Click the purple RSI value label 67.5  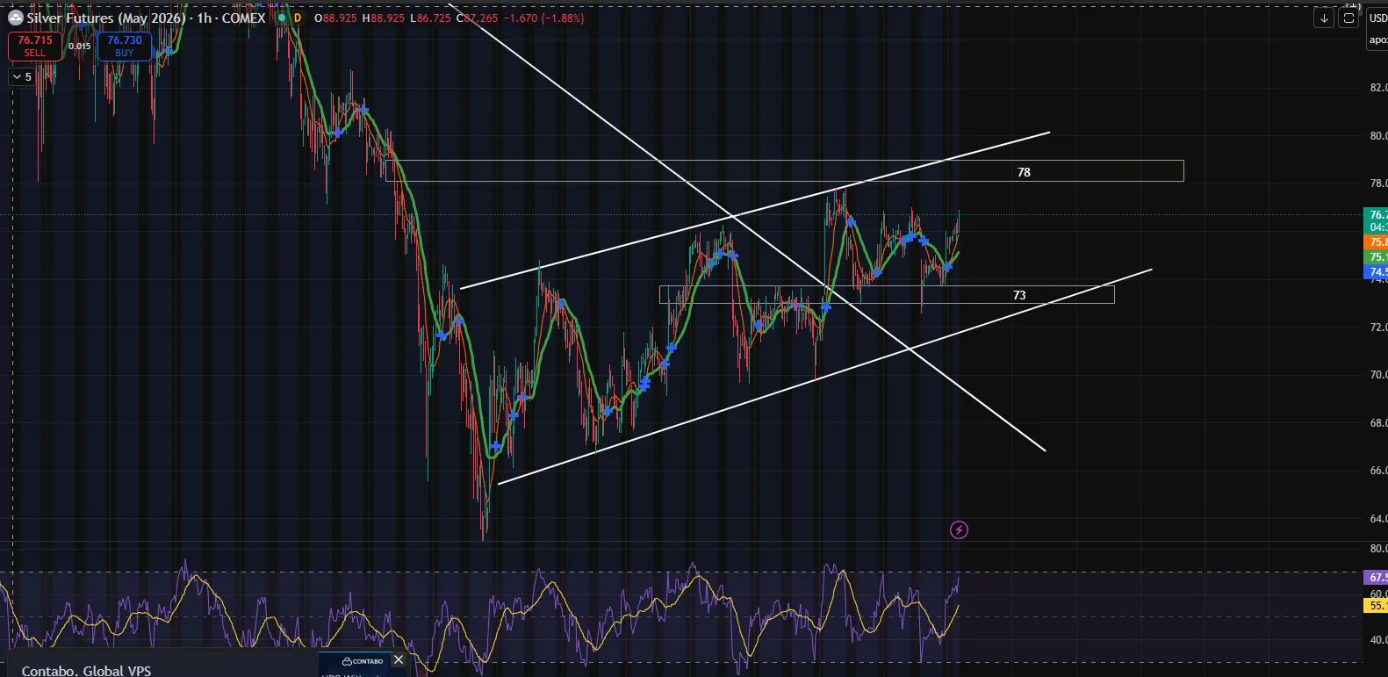[x=1377, y=578]
